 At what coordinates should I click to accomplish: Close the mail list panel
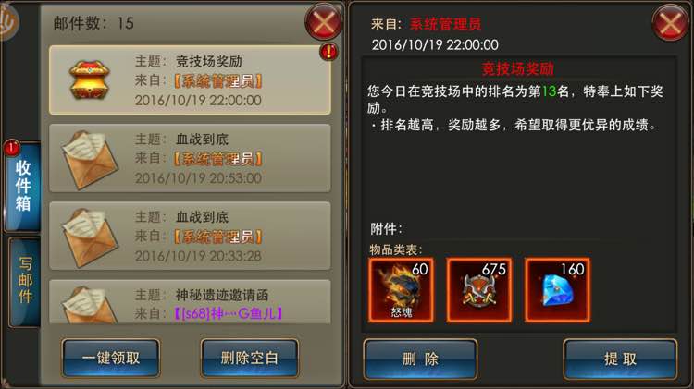(x=324, y=22)
